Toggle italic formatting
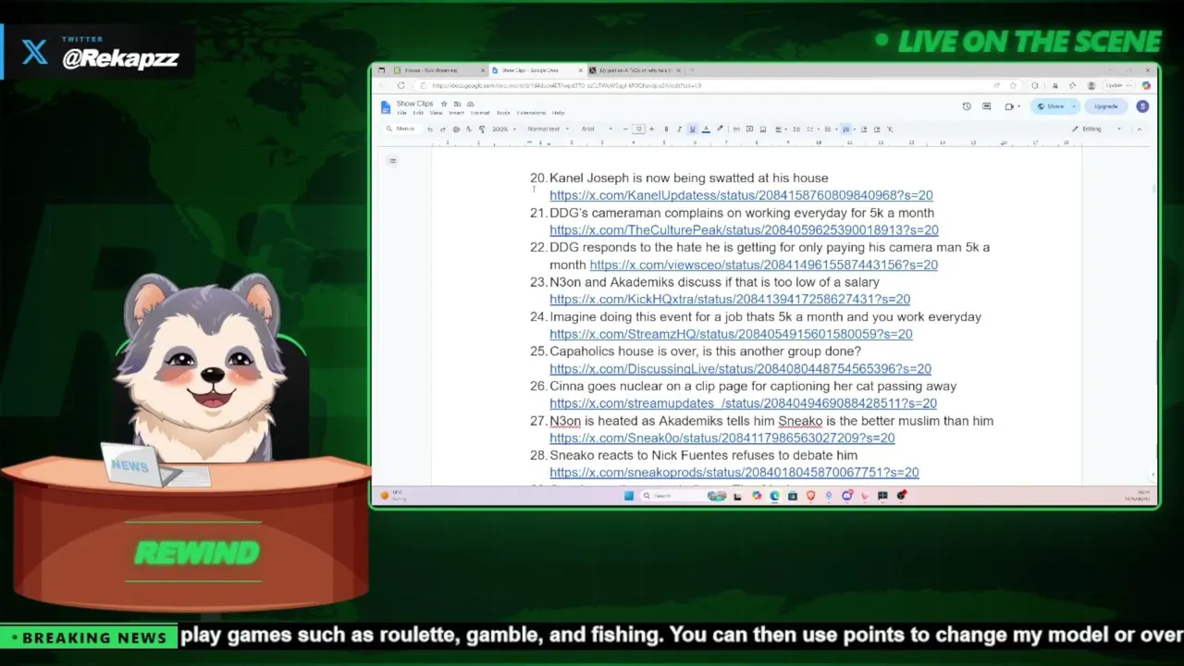 point(679,129)
